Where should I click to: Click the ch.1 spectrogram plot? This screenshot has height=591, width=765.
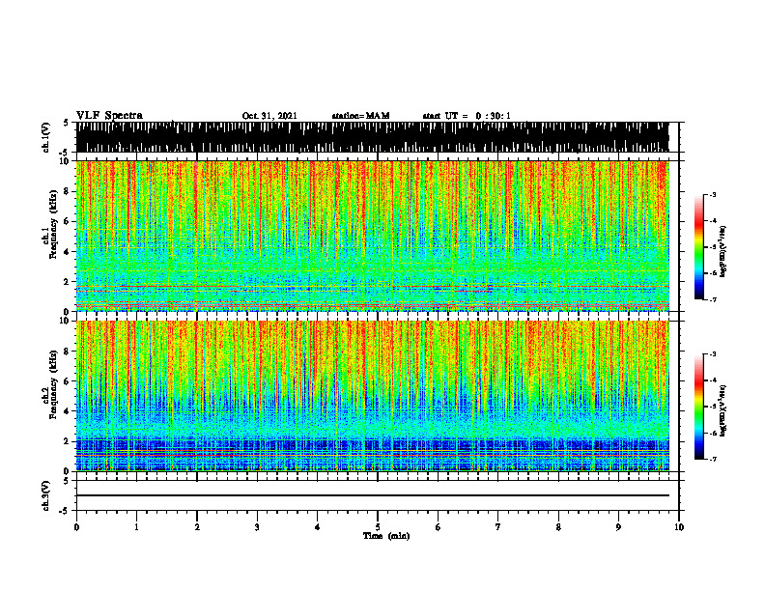tap(373, 236)
